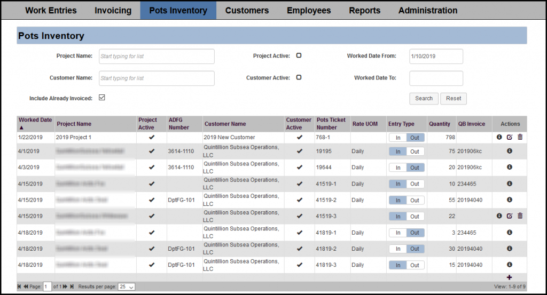547x295 pixels.
Task: Uncheck Include Already Invoiced
Action: (102, 98)
